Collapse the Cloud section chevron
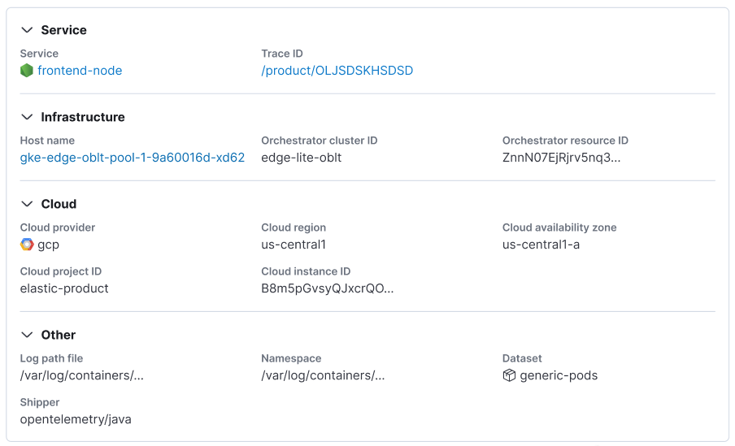735x446 pixels. pyautogui.click(x=27, y=204)
